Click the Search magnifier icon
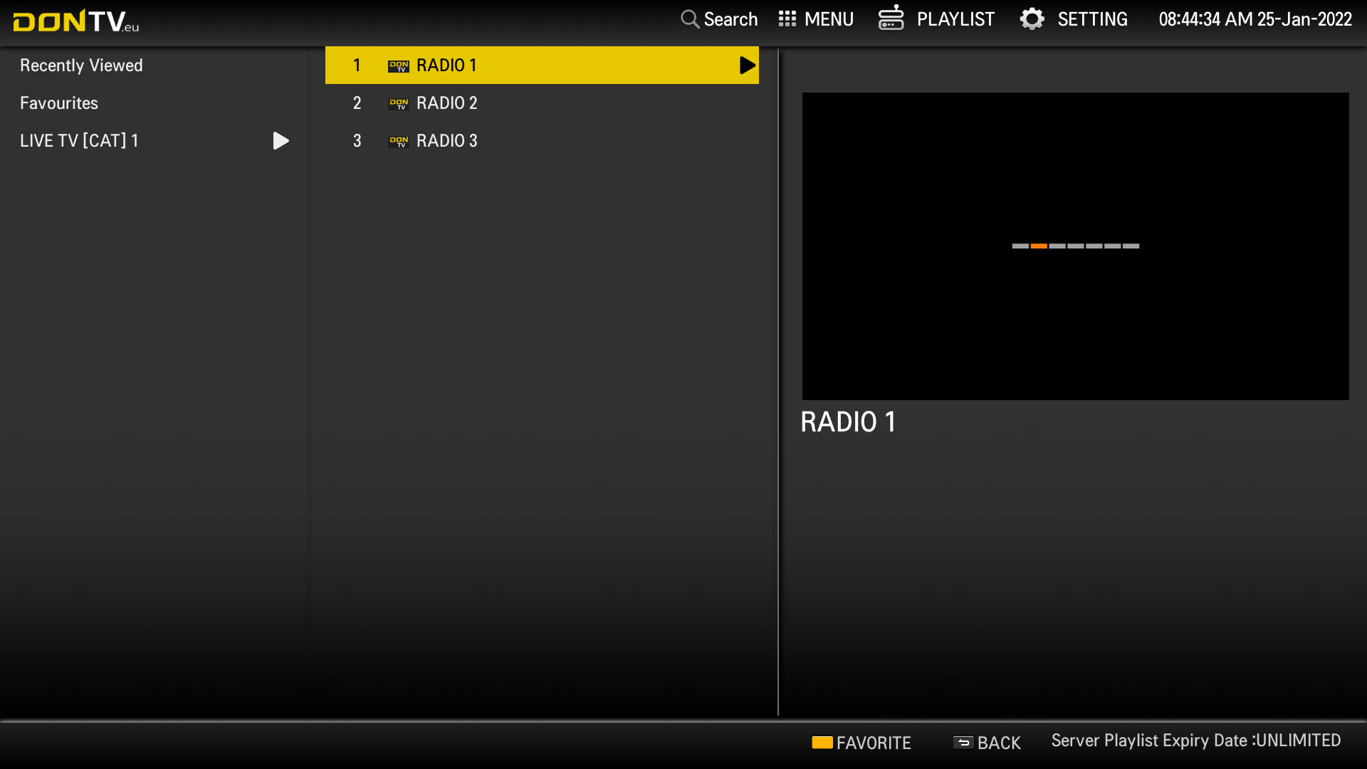 tap(689, 19)
